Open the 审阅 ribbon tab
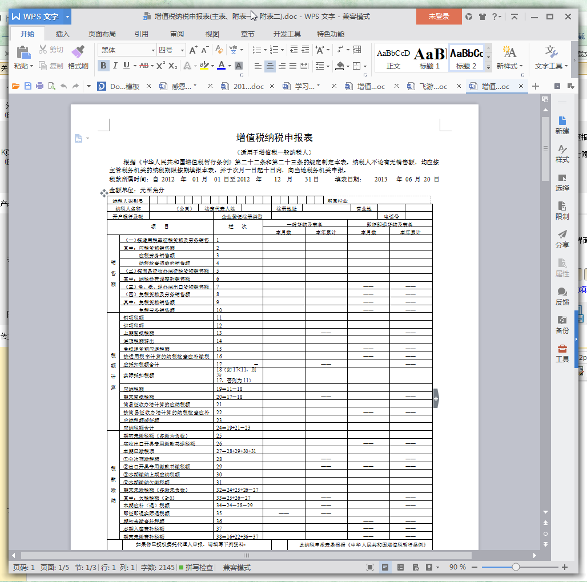This screenshot has height=582, width=587. click(177, 34)
